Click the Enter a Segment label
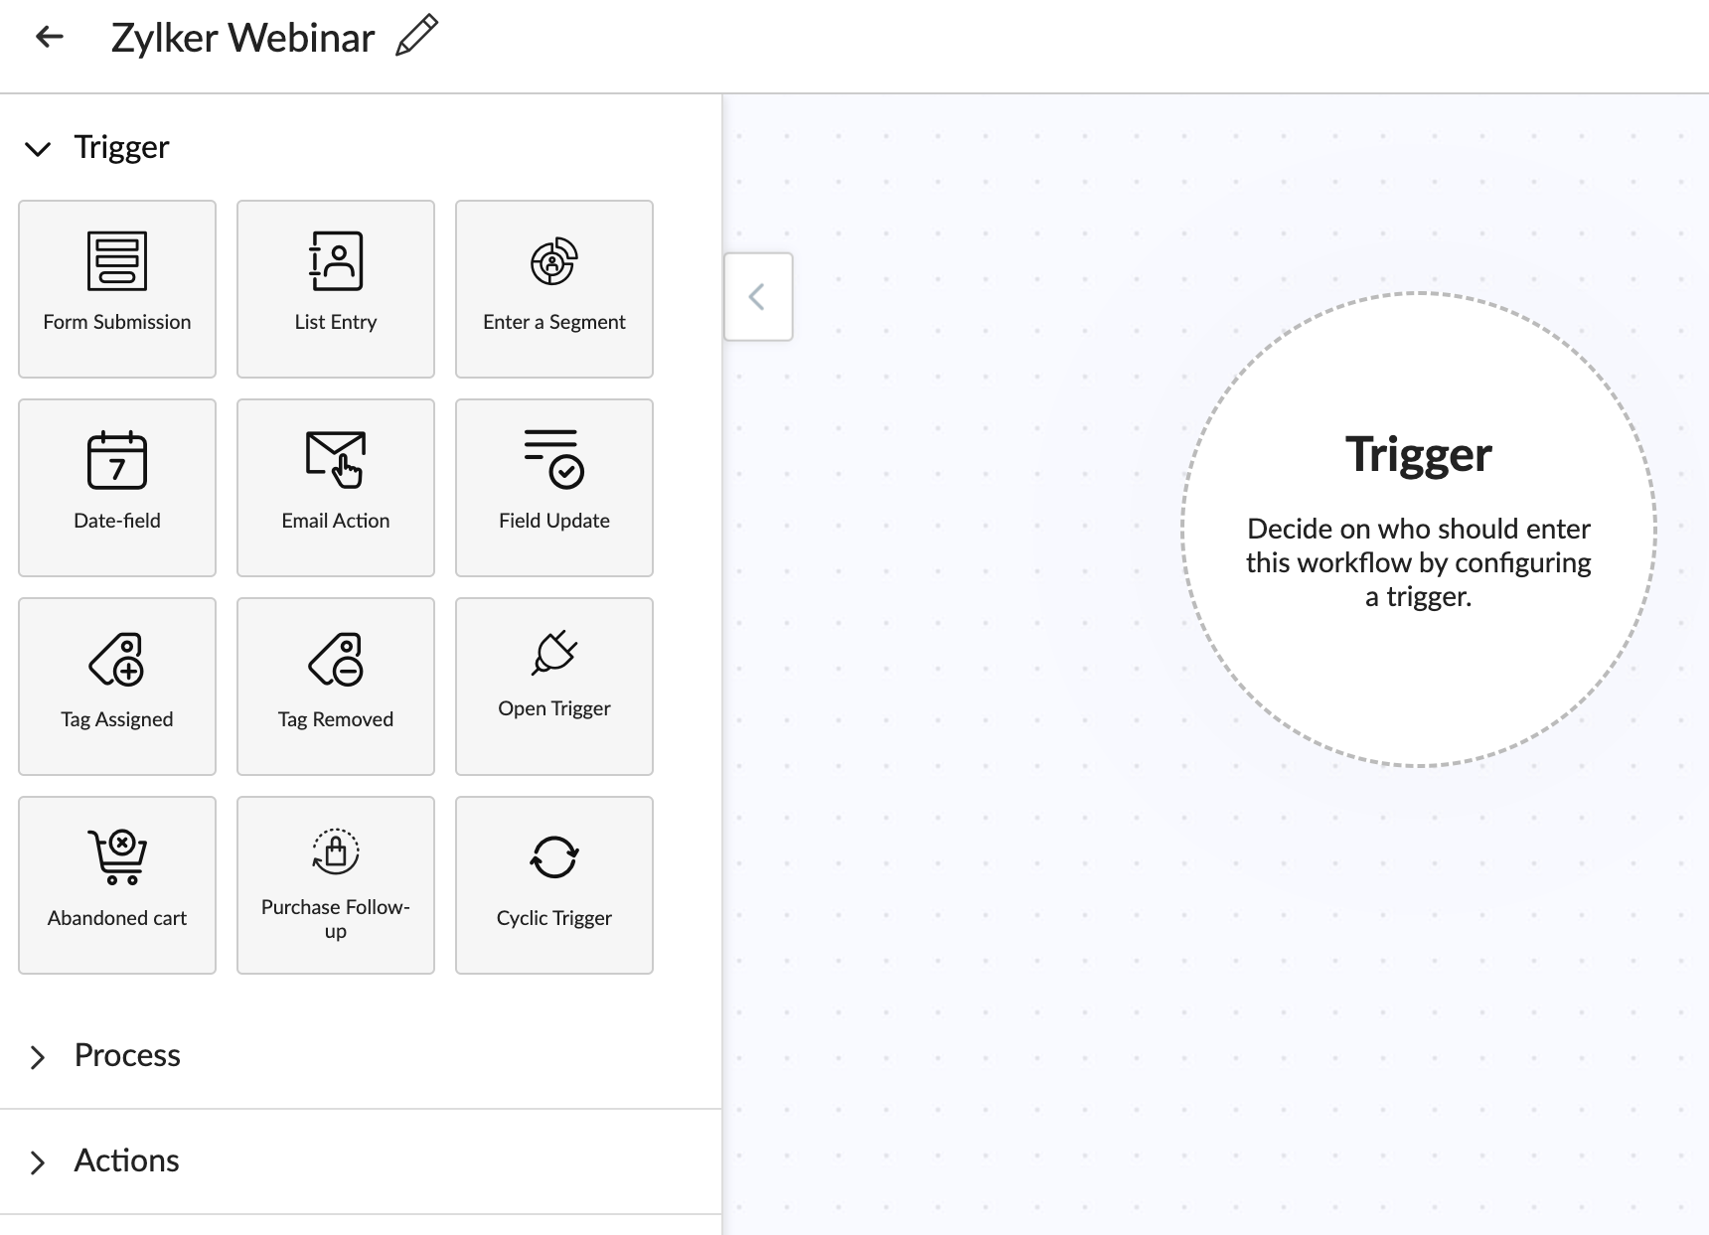This screenshot has height=1235, width=1709. 554,322
